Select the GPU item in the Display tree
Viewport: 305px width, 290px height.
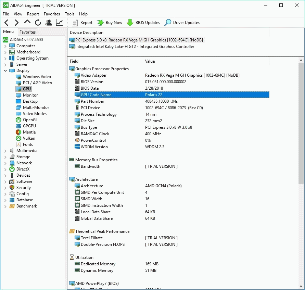(24, 89)
